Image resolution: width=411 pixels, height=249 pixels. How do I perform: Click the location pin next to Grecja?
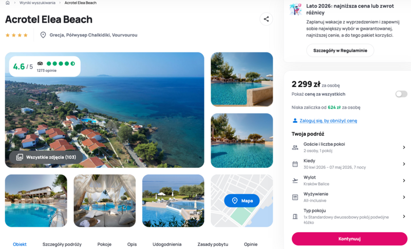43,35
